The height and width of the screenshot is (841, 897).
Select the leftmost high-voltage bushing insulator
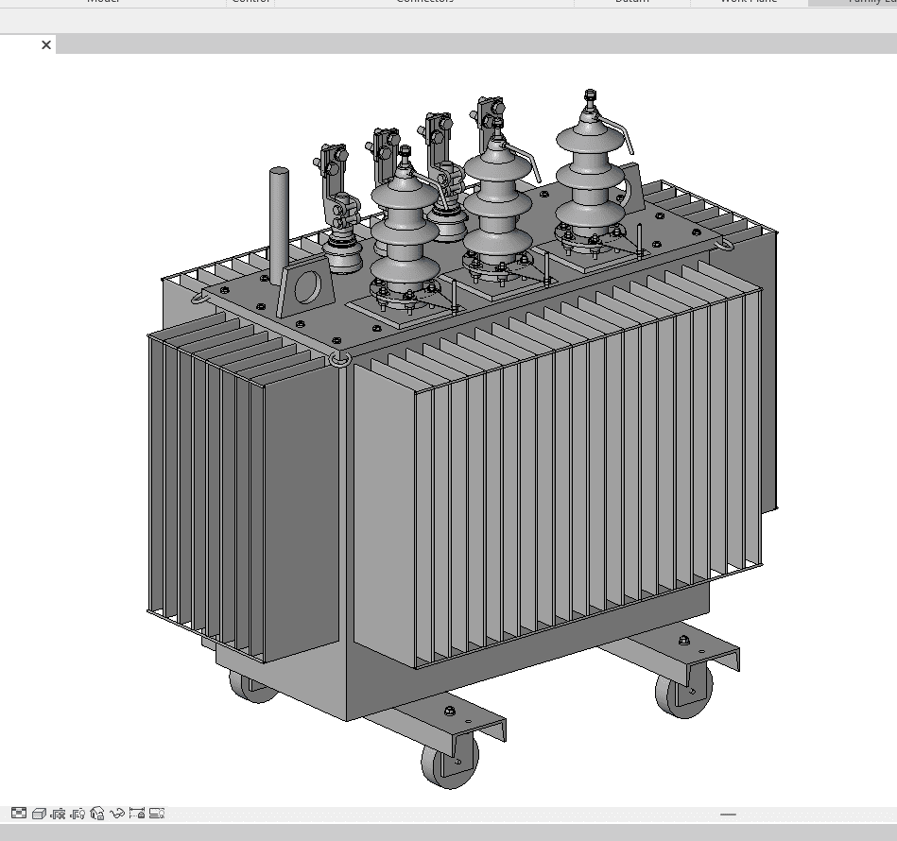405,232
